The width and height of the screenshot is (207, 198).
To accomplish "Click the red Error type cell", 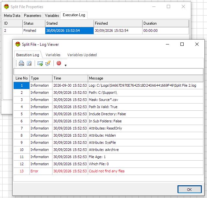I will pos(41,171).
